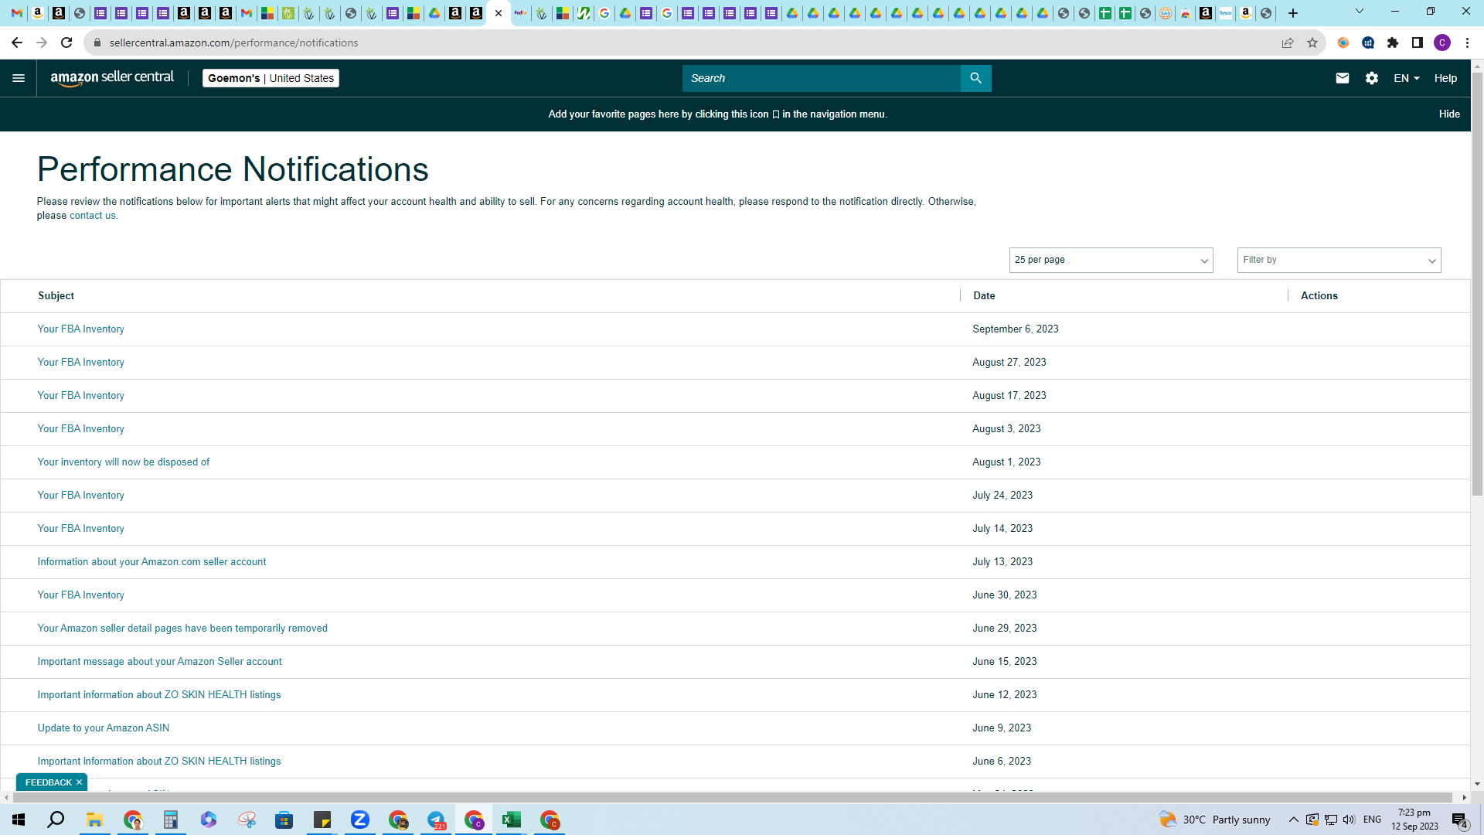Open the tab search chevron

tap(1359, 12)
